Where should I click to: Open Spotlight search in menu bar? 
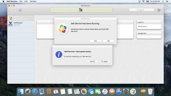(x=163, y=1)
